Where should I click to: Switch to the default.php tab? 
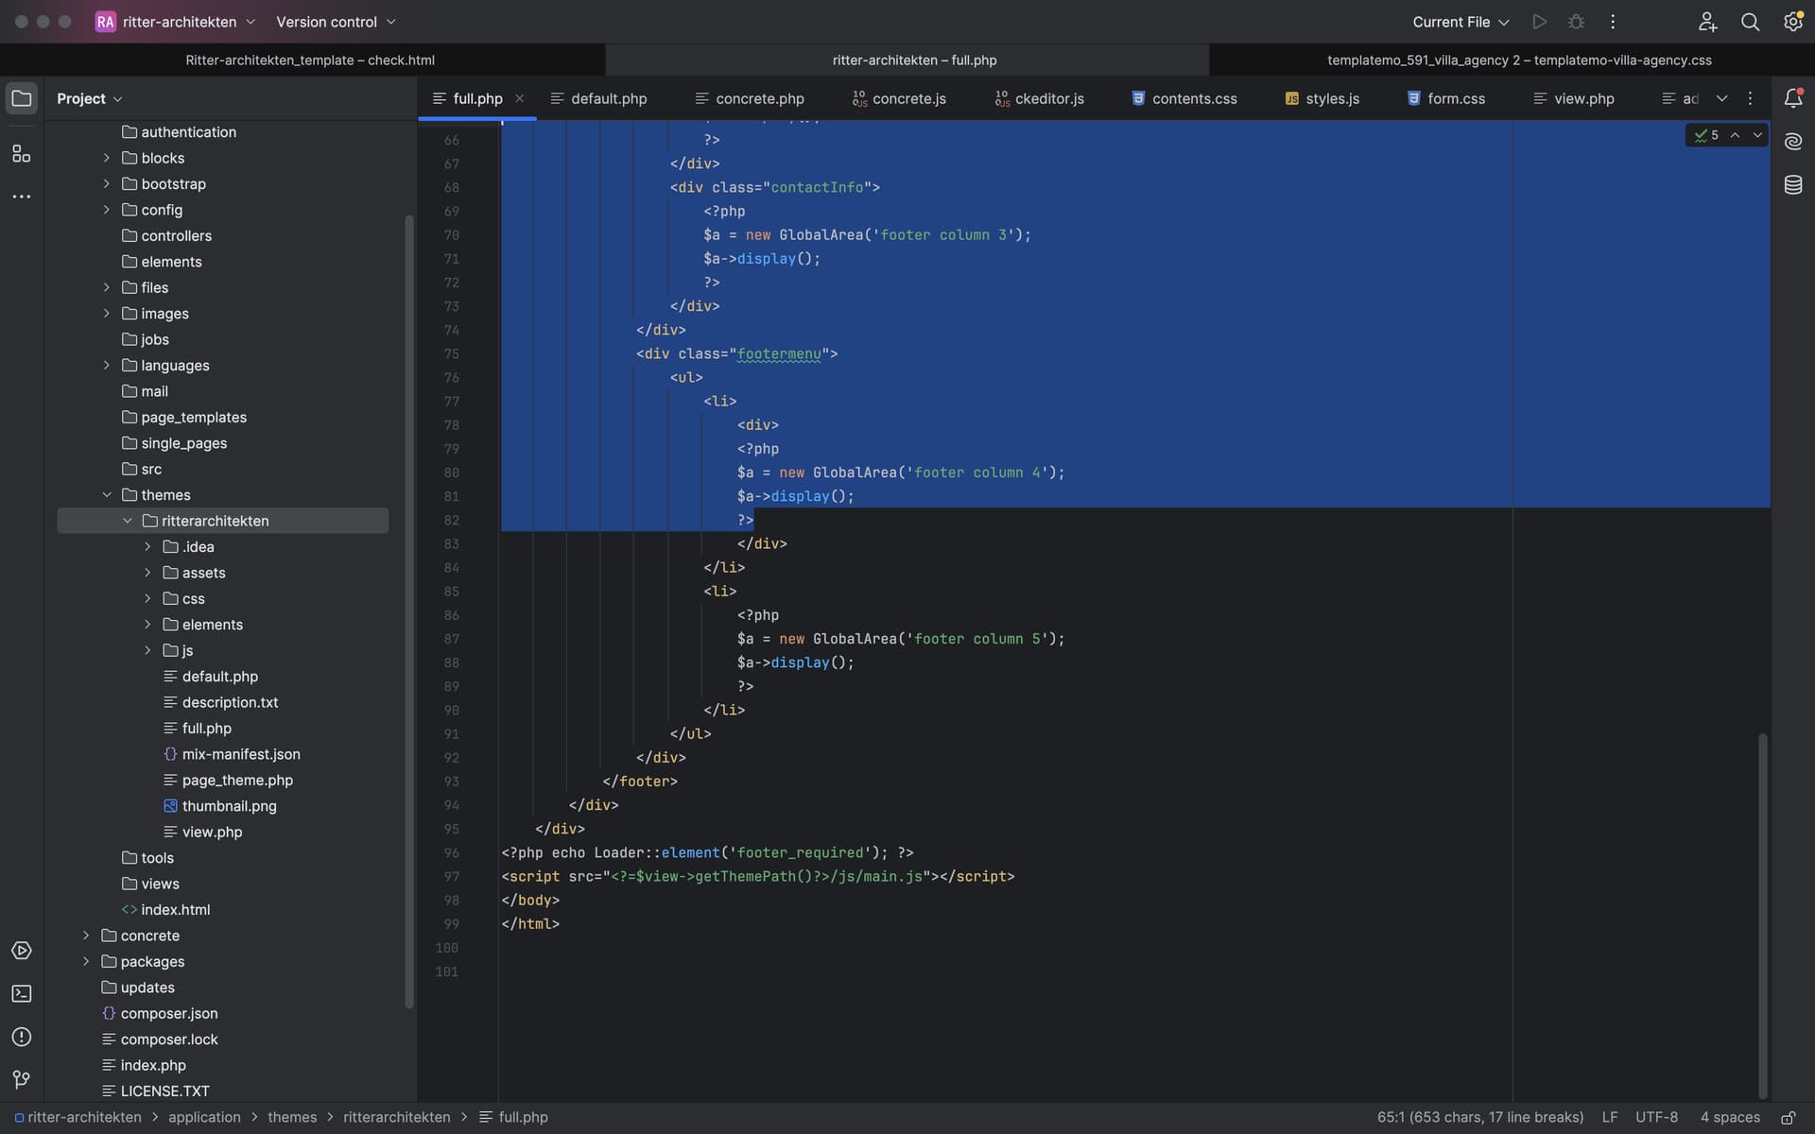(599, 98)
